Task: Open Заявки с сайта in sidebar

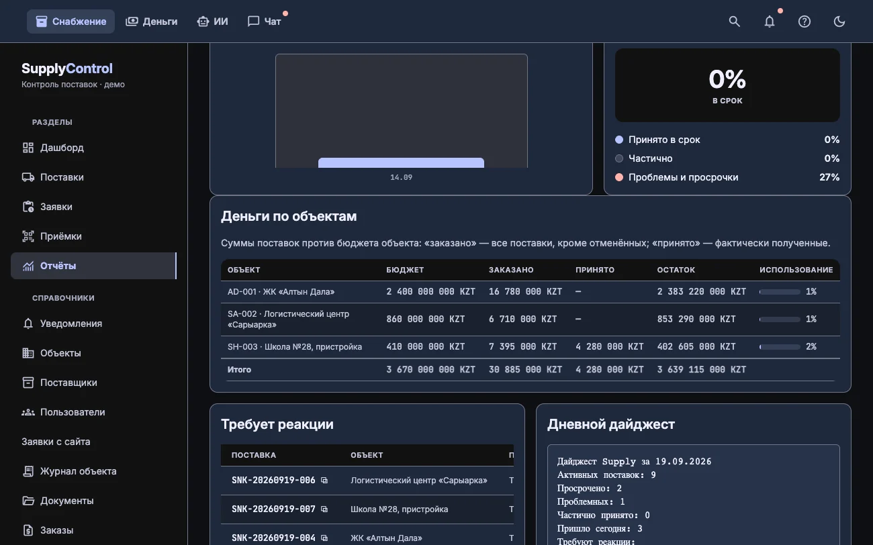Action: click(x=56, y=442)
